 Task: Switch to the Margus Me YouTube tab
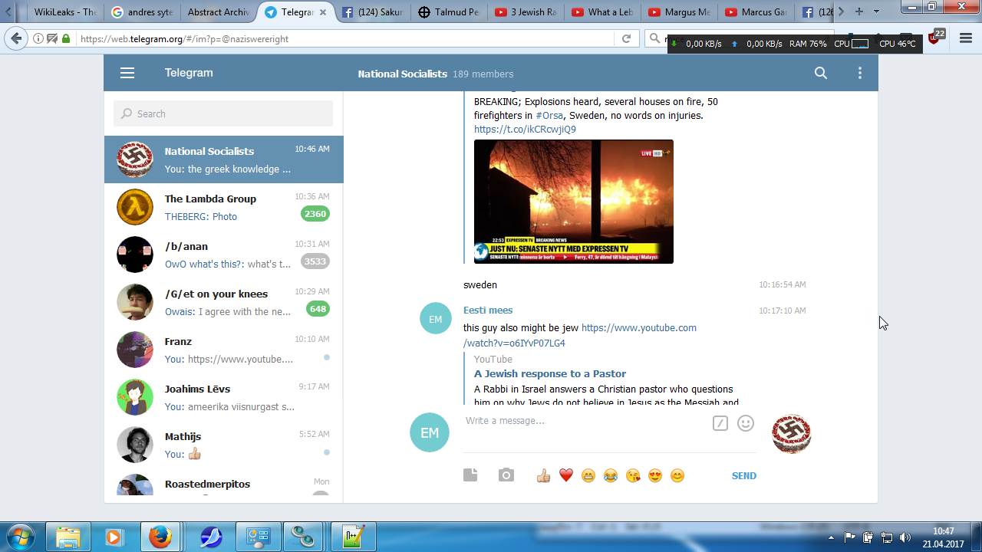point(679,11)
